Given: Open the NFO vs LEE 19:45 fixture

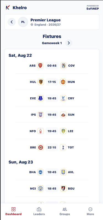Looking at the screenshot, I should coord(52,131).
